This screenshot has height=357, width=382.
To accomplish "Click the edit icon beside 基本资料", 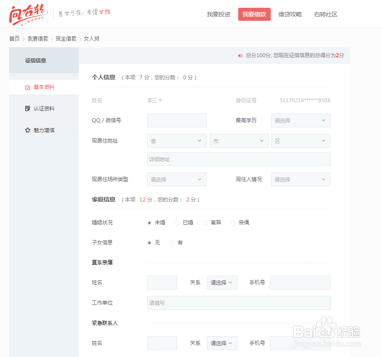I will point(27,87).
